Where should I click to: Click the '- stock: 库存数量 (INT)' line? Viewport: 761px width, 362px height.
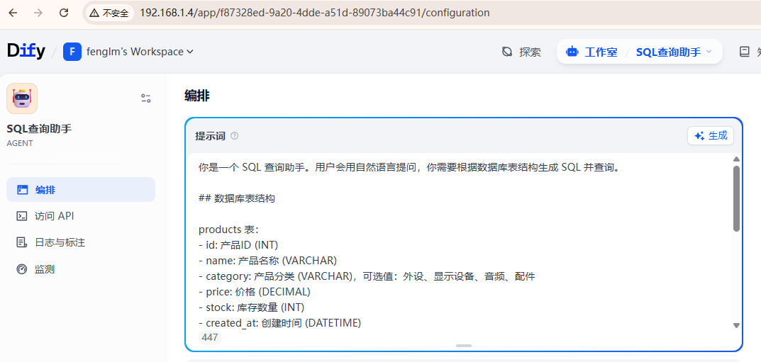point(251,307)
